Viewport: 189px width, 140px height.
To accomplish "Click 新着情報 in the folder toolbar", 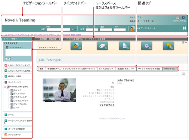I will click(53, 39).
